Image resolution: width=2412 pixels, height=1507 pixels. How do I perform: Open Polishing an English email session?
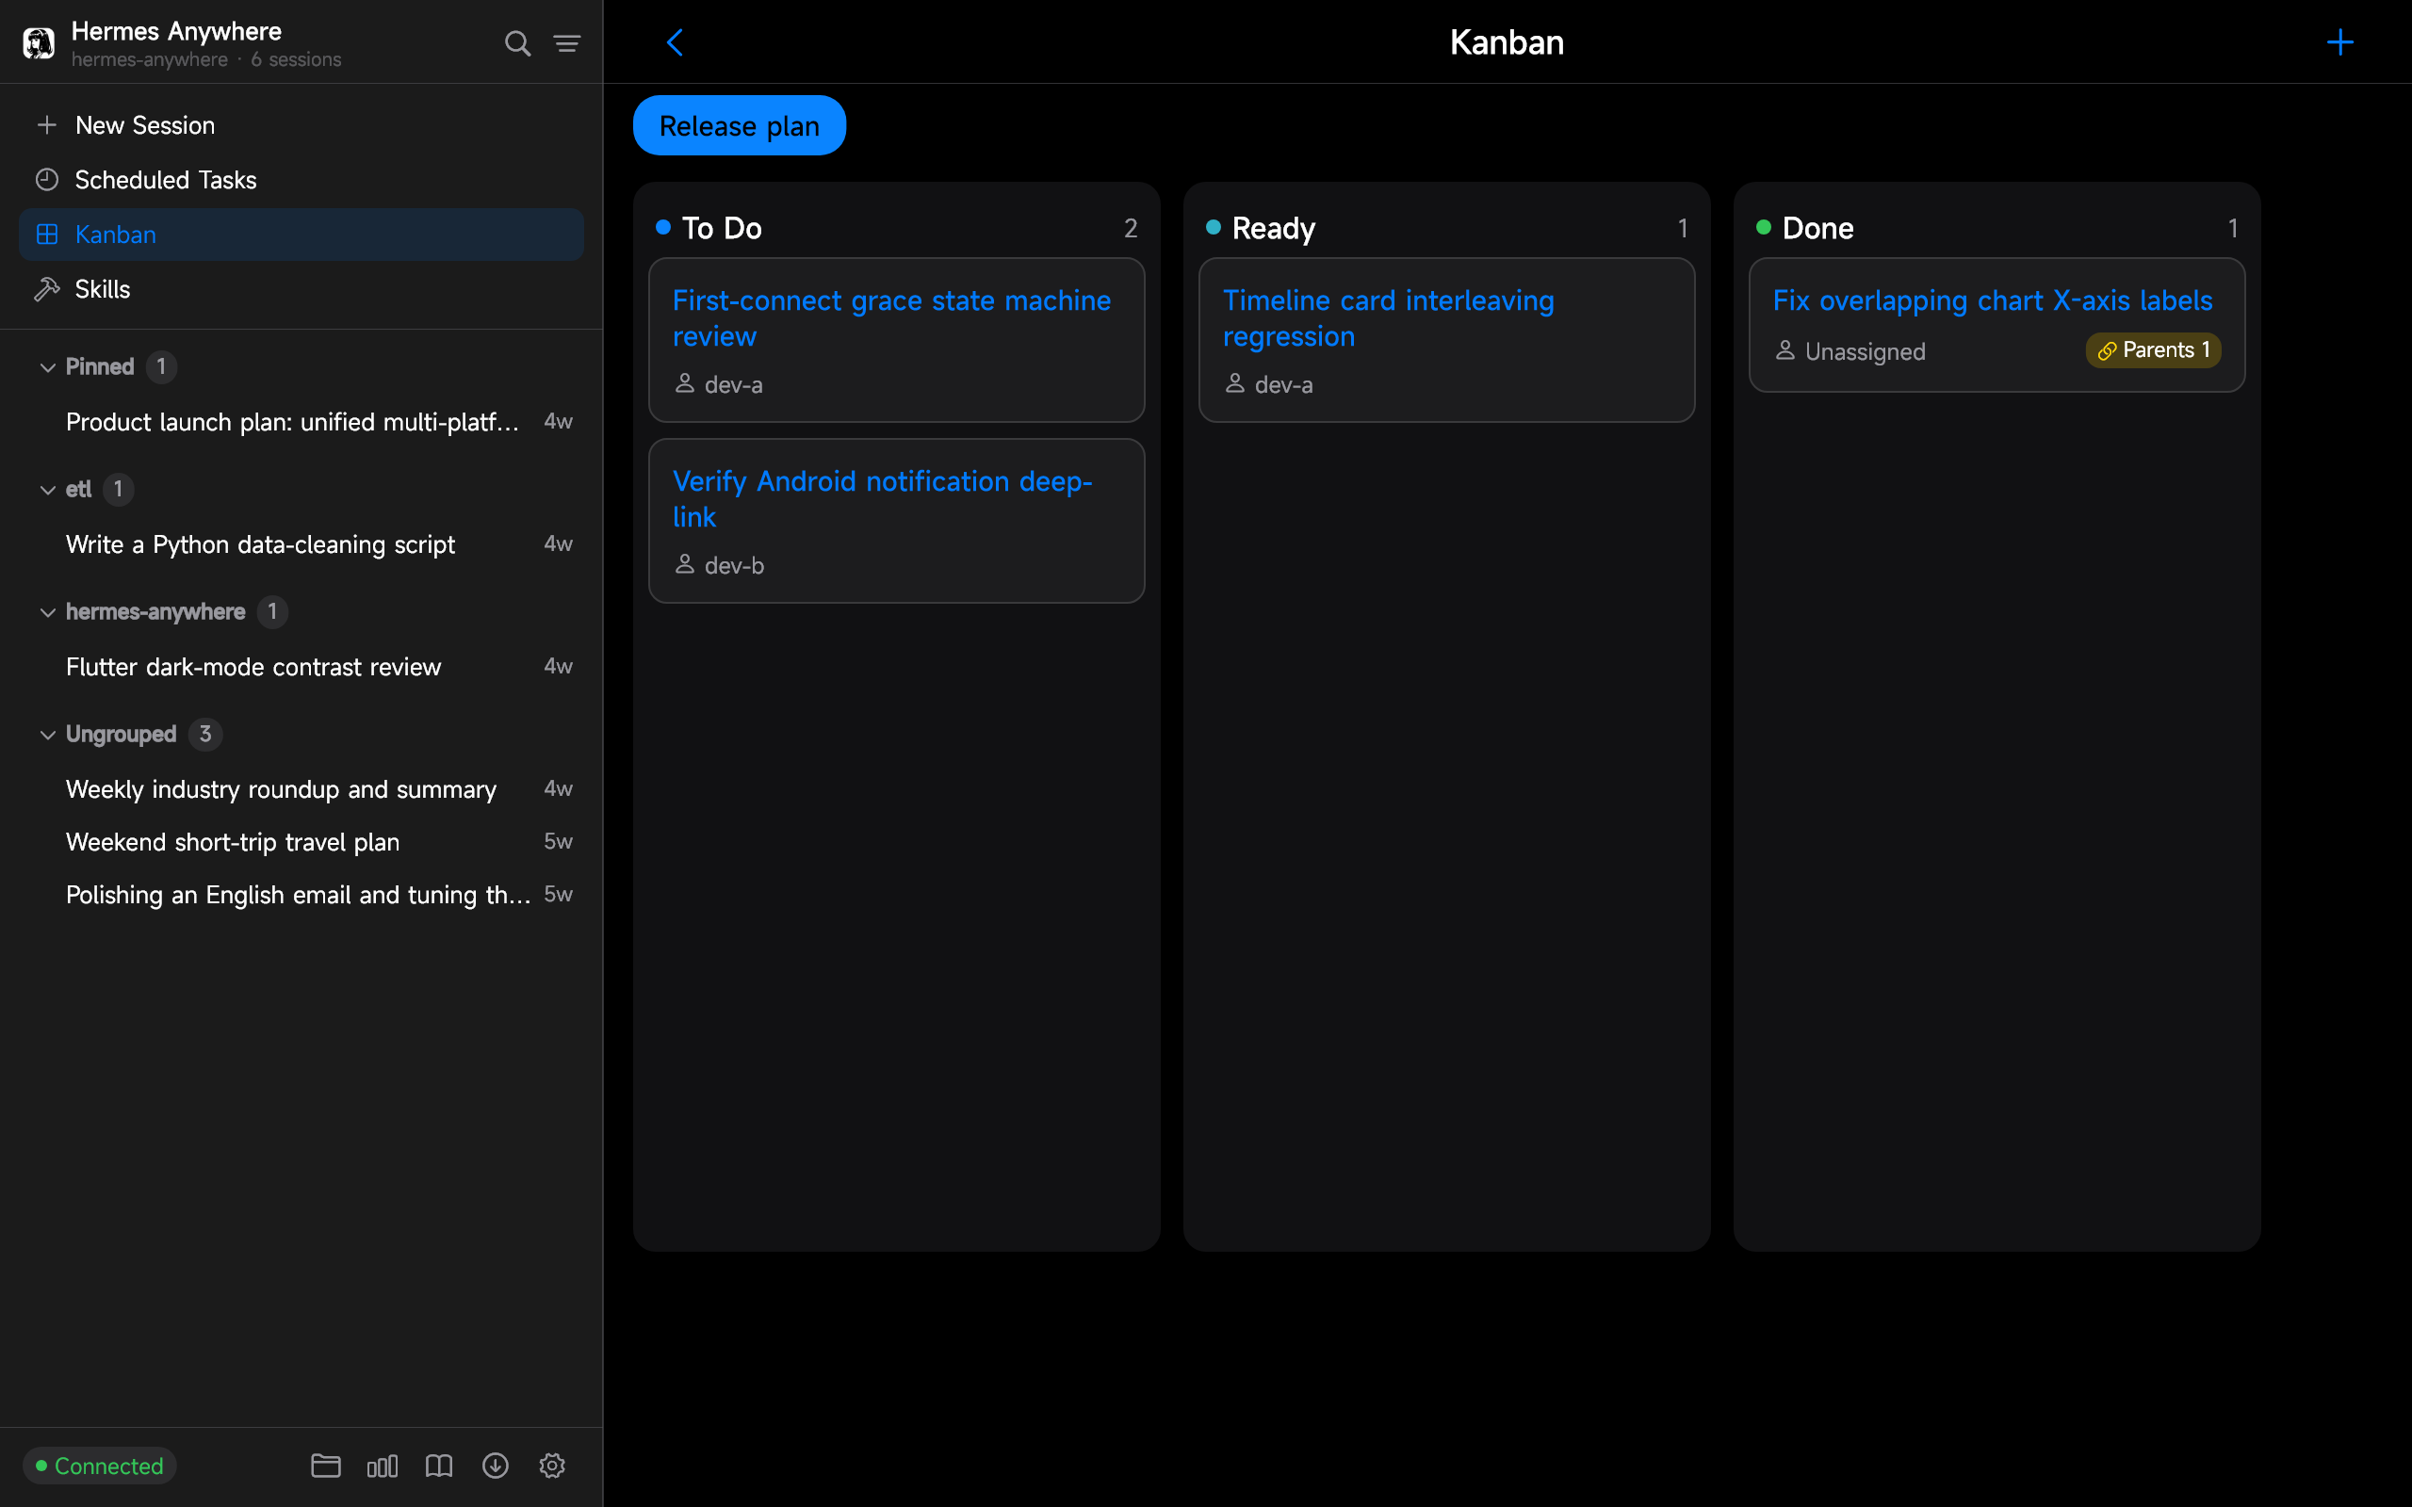click(301, 895)
